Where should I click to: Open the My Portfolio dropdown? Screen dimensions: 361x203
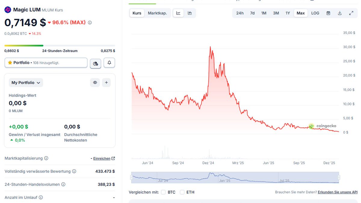pyautogui.click(x=26, y=83)
